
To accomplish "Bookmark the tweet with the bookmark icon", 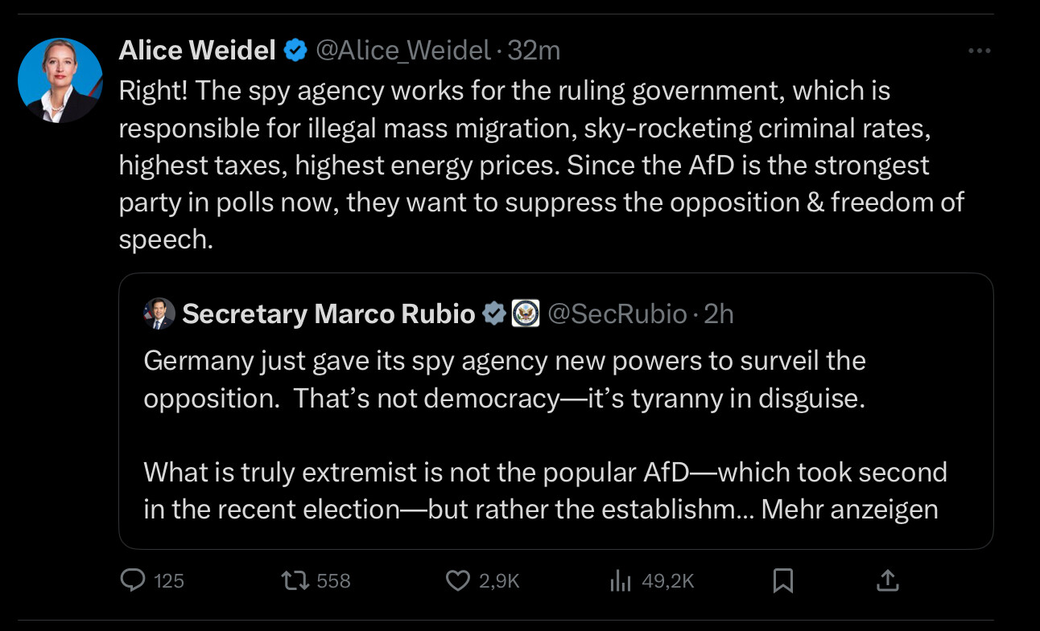I will coord(782,580).
